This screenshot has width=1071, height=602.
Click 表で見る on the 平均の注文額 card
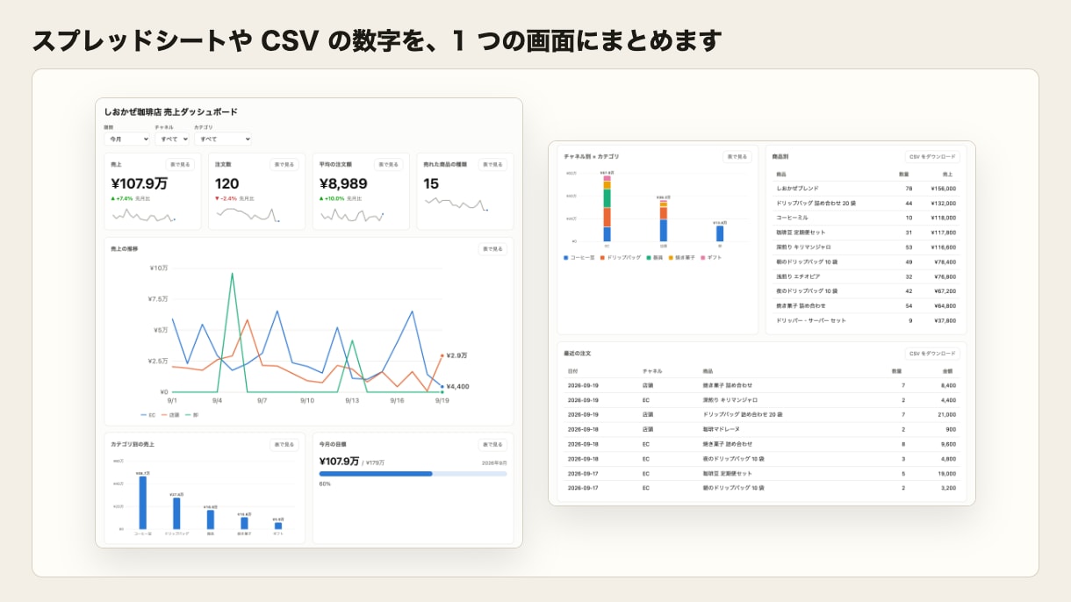pos(389,164)
